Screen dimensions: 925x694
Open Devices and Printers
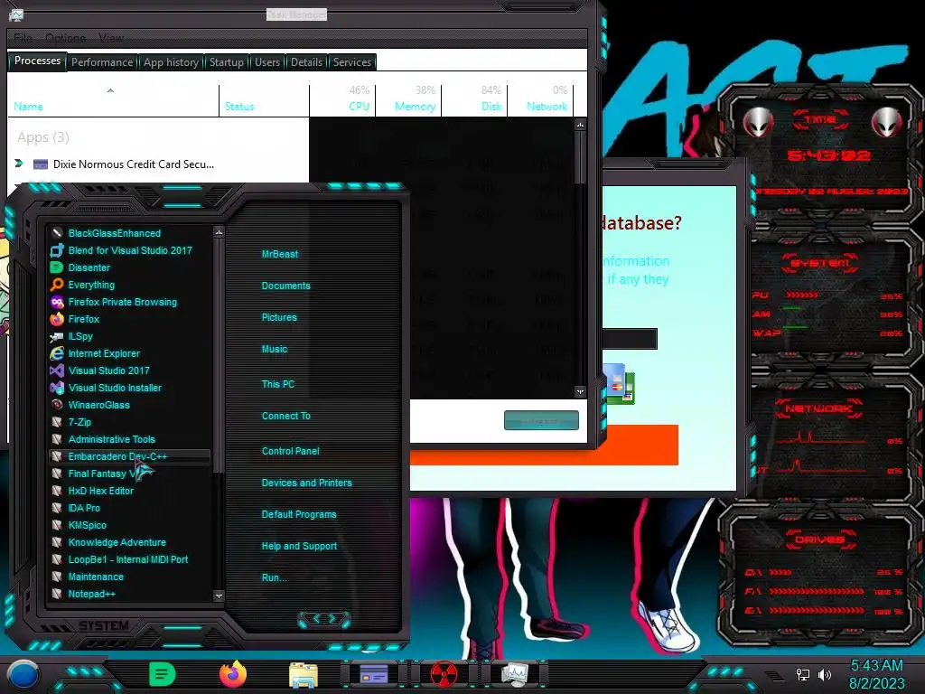point(307,483)
